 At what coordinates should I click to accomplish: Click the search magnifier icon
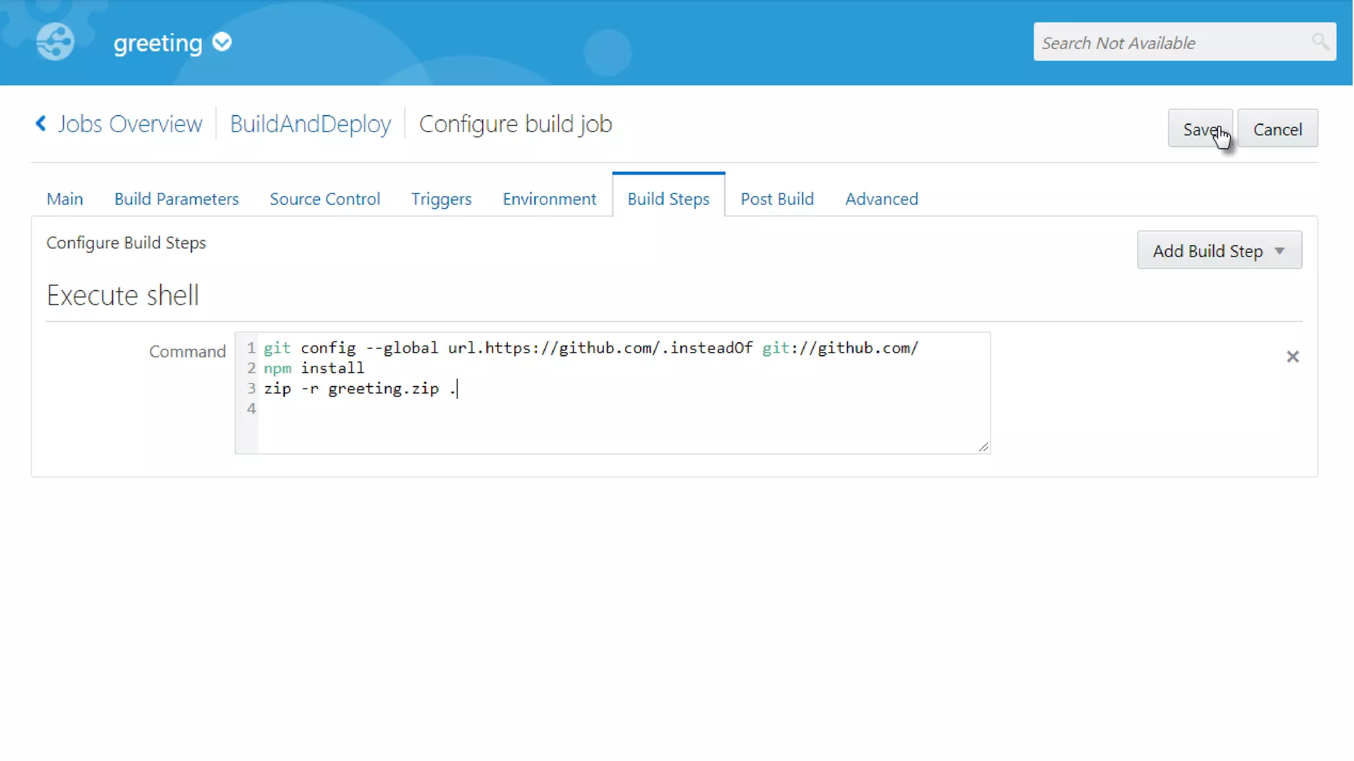[x=1320, y=42]
